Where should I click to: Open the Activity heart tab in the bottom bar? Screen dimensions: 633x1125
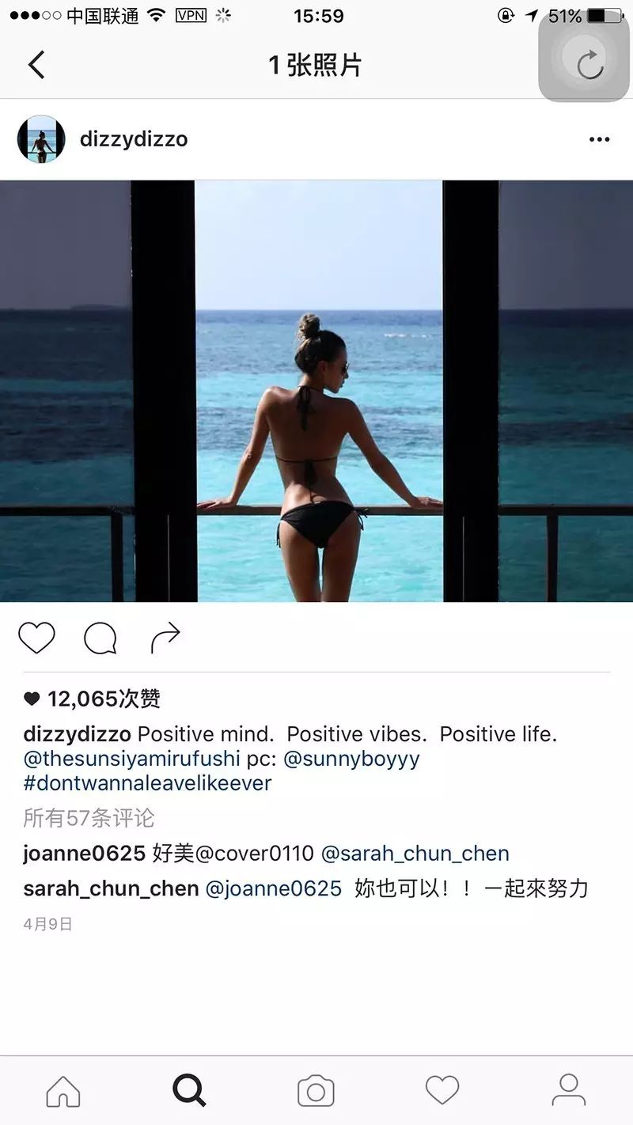442,1091
